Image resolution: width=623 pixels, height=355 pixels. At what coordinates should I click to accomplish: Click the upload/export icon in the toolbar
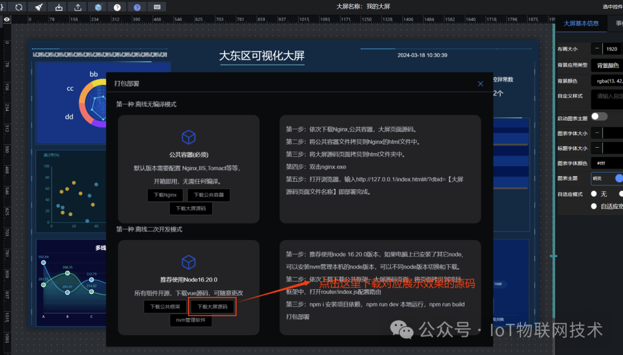(78, 6)
